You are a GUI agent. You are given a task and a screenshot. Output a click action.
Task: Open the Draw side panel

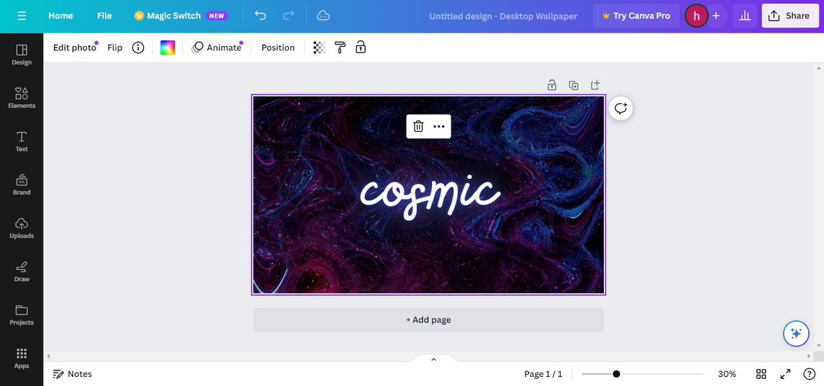tap(21, 271)
